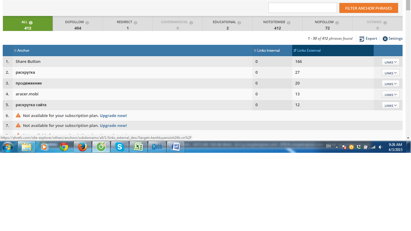Click the info icon beside EDUCATIONAL
The image size is (411, 231).
point(239,23)
